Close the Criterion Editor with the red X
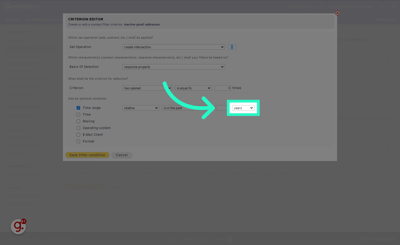Screen dimensions: 400x245 tap(337, 13)
